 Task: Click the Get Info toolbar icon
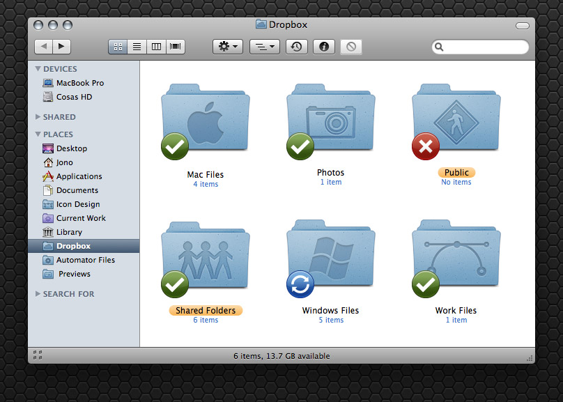click(x=325, y=47)
